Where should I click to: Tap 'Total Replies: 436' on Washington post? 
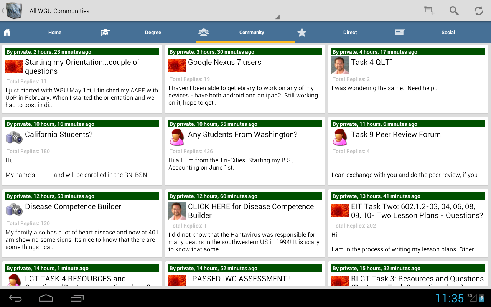click(191, 151)
